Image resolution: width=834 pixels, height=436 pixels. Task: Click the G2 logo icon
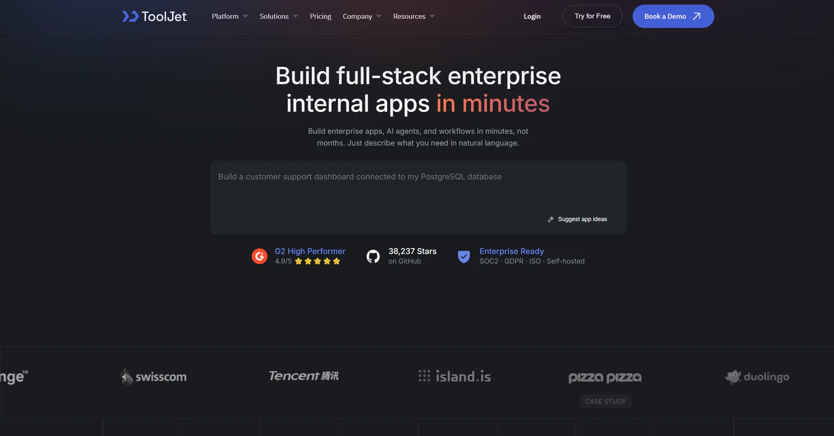(x=259, y=256)
